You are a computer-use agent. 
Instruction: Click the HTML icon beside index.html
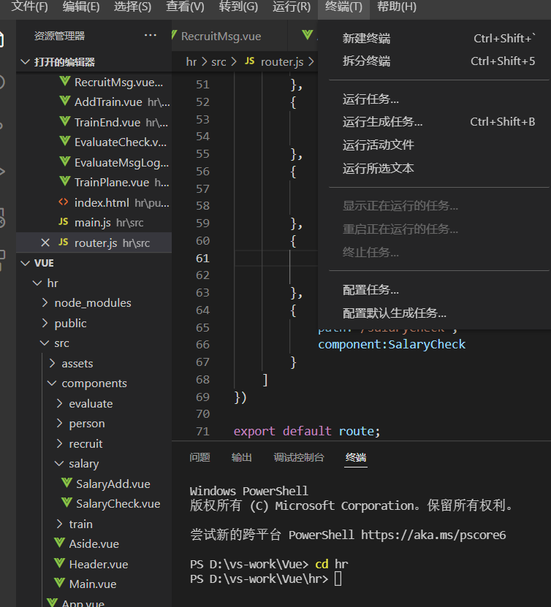[64, 202]
